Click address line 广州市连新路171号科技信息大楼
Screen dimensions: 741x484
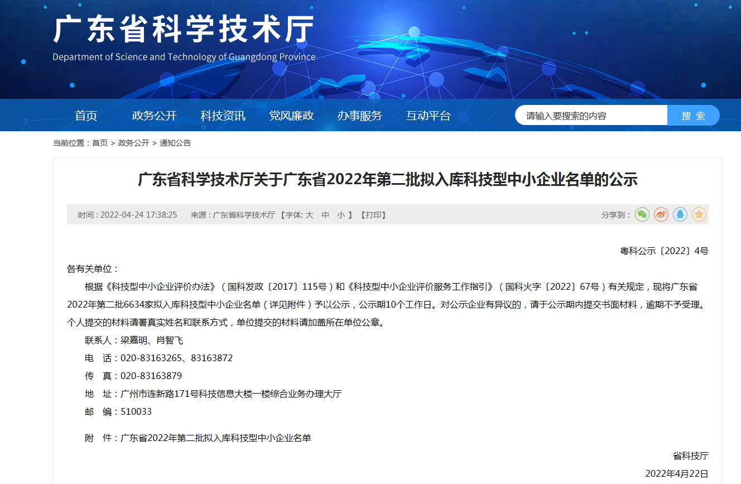point(231,394)
